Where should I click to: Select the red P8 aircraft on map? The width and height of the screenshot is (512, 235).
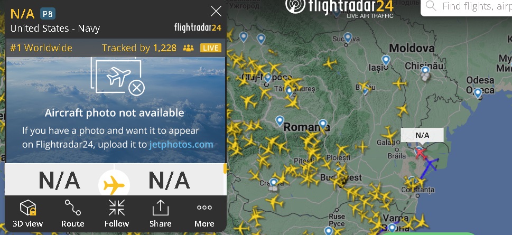click(x=421, y=153)
